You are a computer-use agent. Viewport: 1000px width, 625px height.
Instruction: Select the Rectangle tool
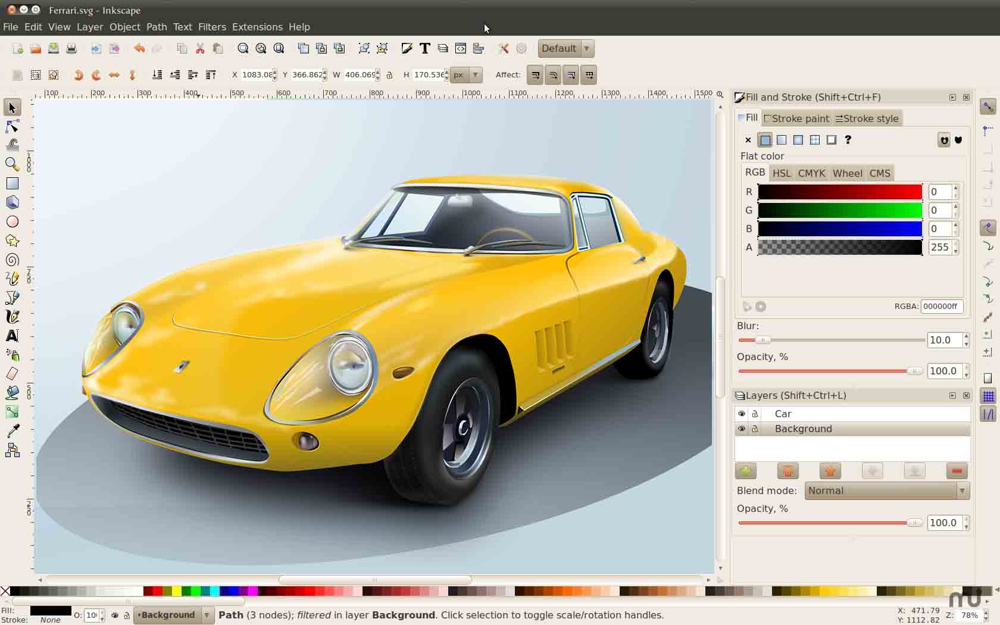(x=12, y=183)
